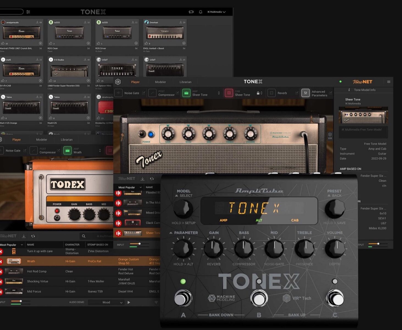Download the Sheer Tone model from ToneNET
Image resolution: width=402 pixels, height=330 pixels.
[x=143, y=178]
